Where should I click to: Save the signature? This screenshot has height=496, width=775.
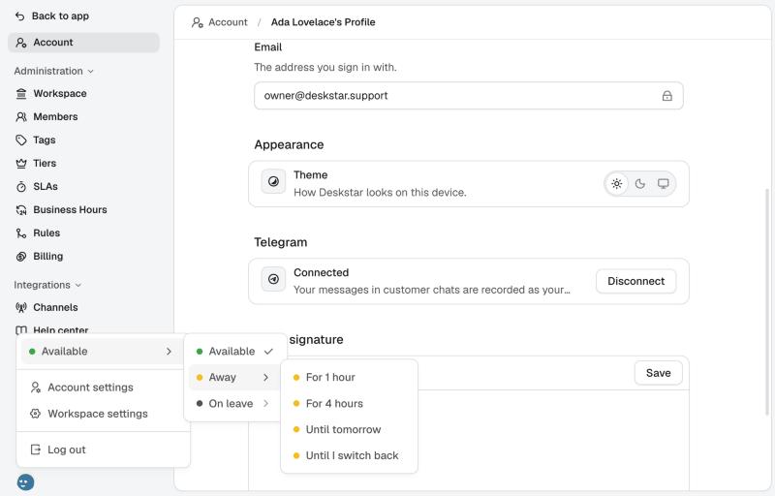[658, 373]
